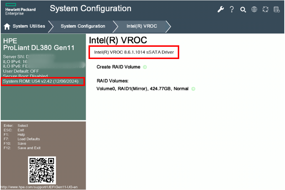Click the F7 Load Defaults hint
Viewport: 285px width, 190px height.
coord(22,139)
